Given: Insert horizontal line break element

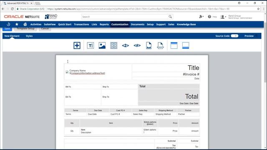Looking at the screenshot, I should [160, 45].
